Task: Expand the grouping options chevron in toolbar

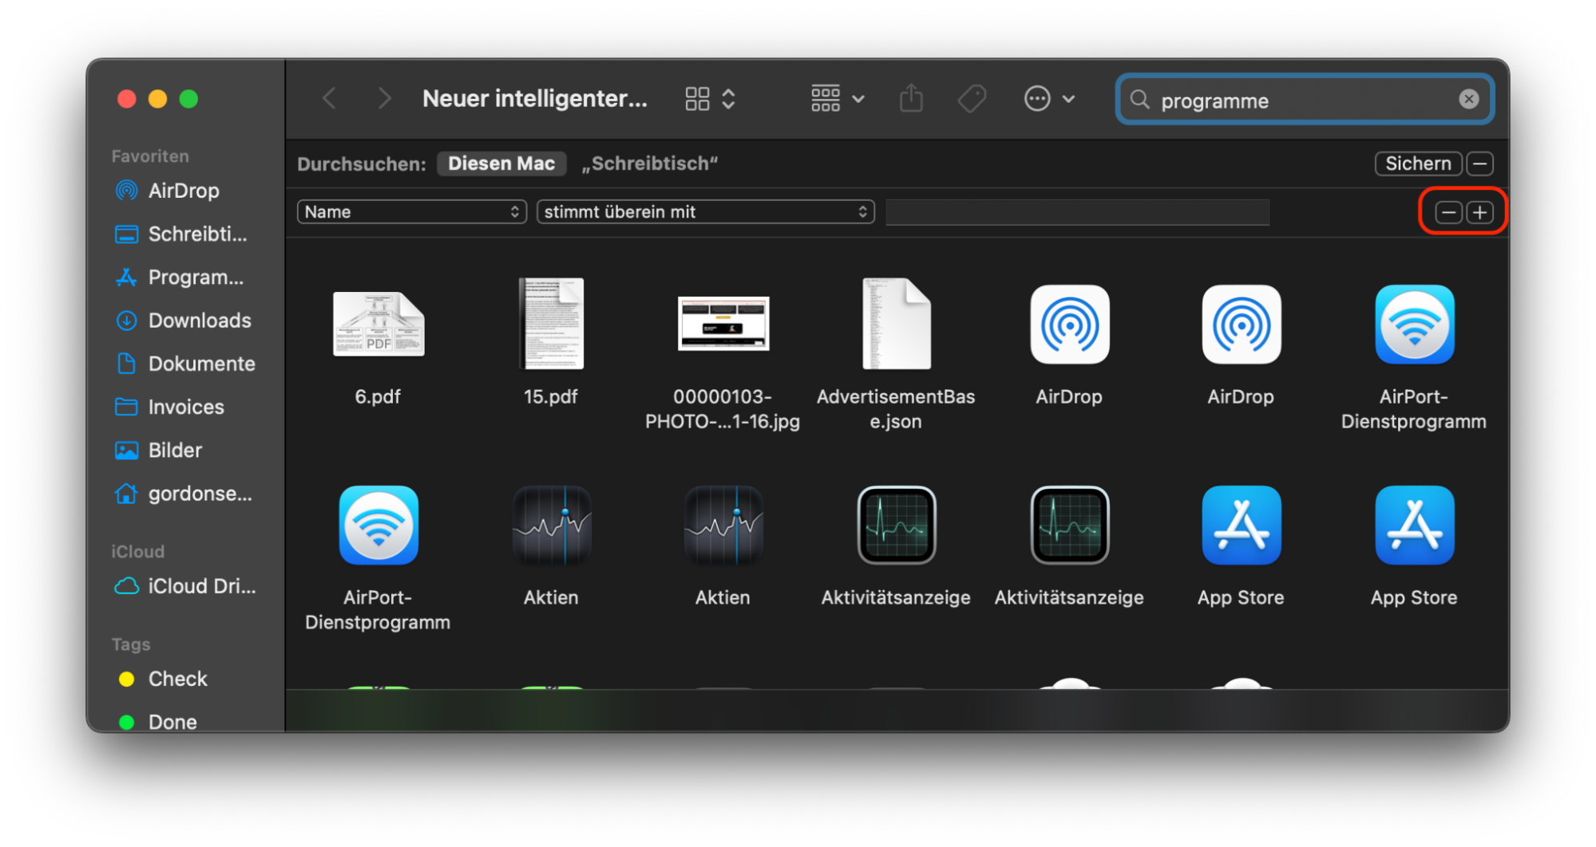Action: (x=860, y=98)
